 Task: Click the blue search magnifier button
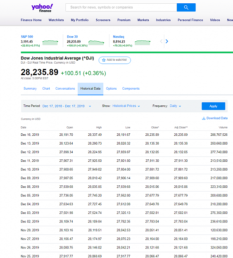(186, 7)
